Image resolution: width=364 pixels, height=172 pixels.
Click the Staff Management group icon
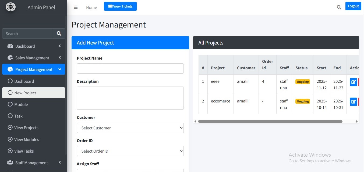click(10, 163)
